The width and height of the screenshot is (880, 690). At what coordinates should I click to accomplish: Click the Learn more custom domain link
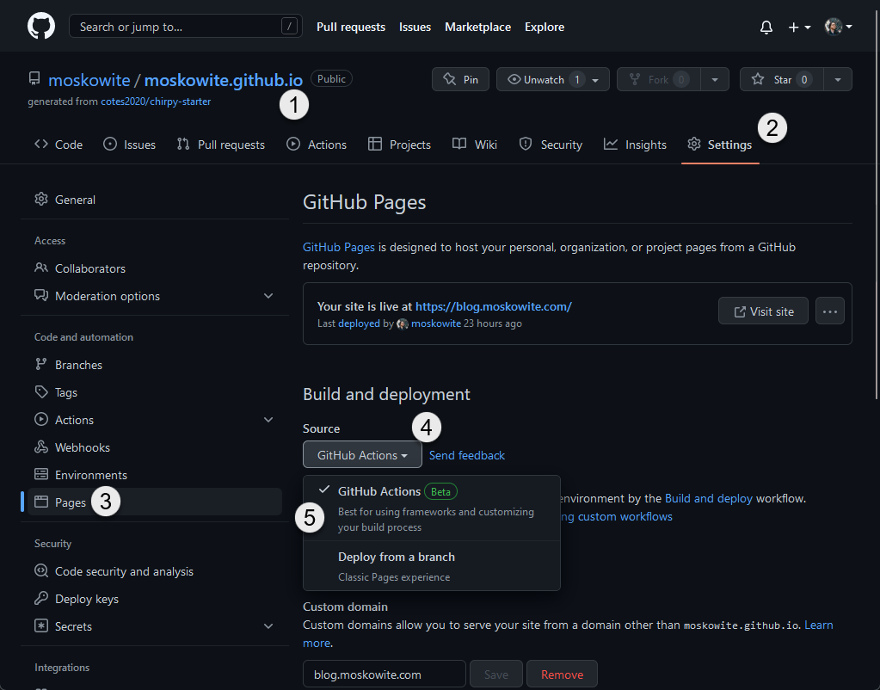819,625
